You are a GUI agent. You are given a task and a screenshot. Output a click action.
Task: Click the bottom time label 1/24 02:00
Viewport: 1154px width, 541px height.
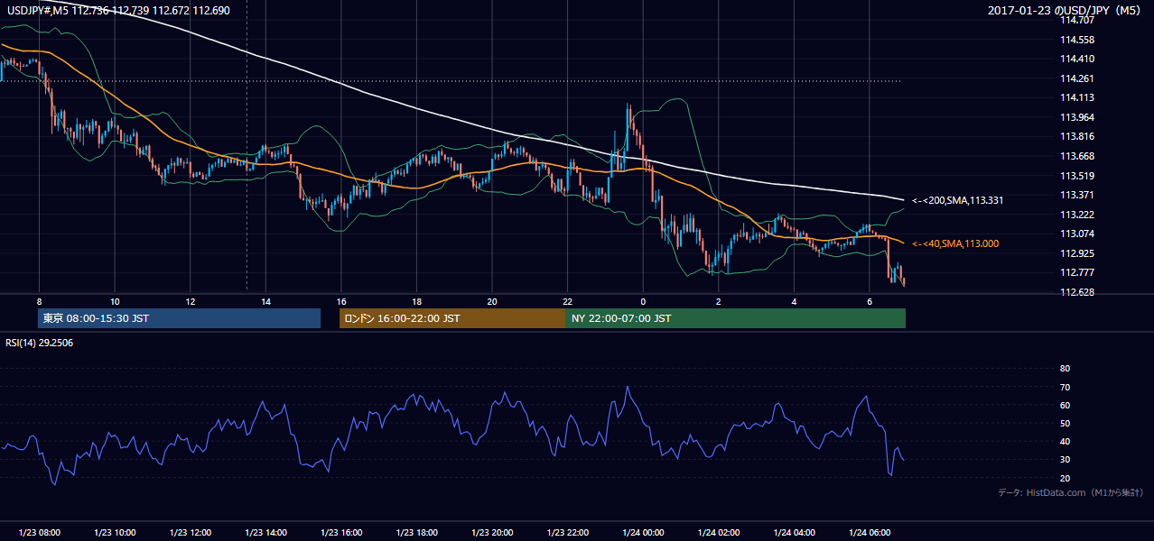click(719, 533)
